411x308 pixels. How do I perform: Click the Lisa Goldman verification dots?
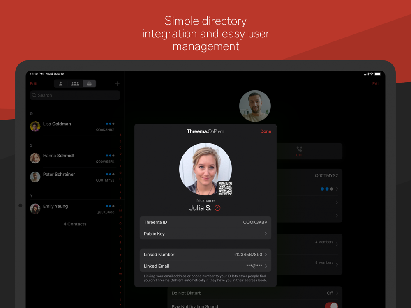110,124
